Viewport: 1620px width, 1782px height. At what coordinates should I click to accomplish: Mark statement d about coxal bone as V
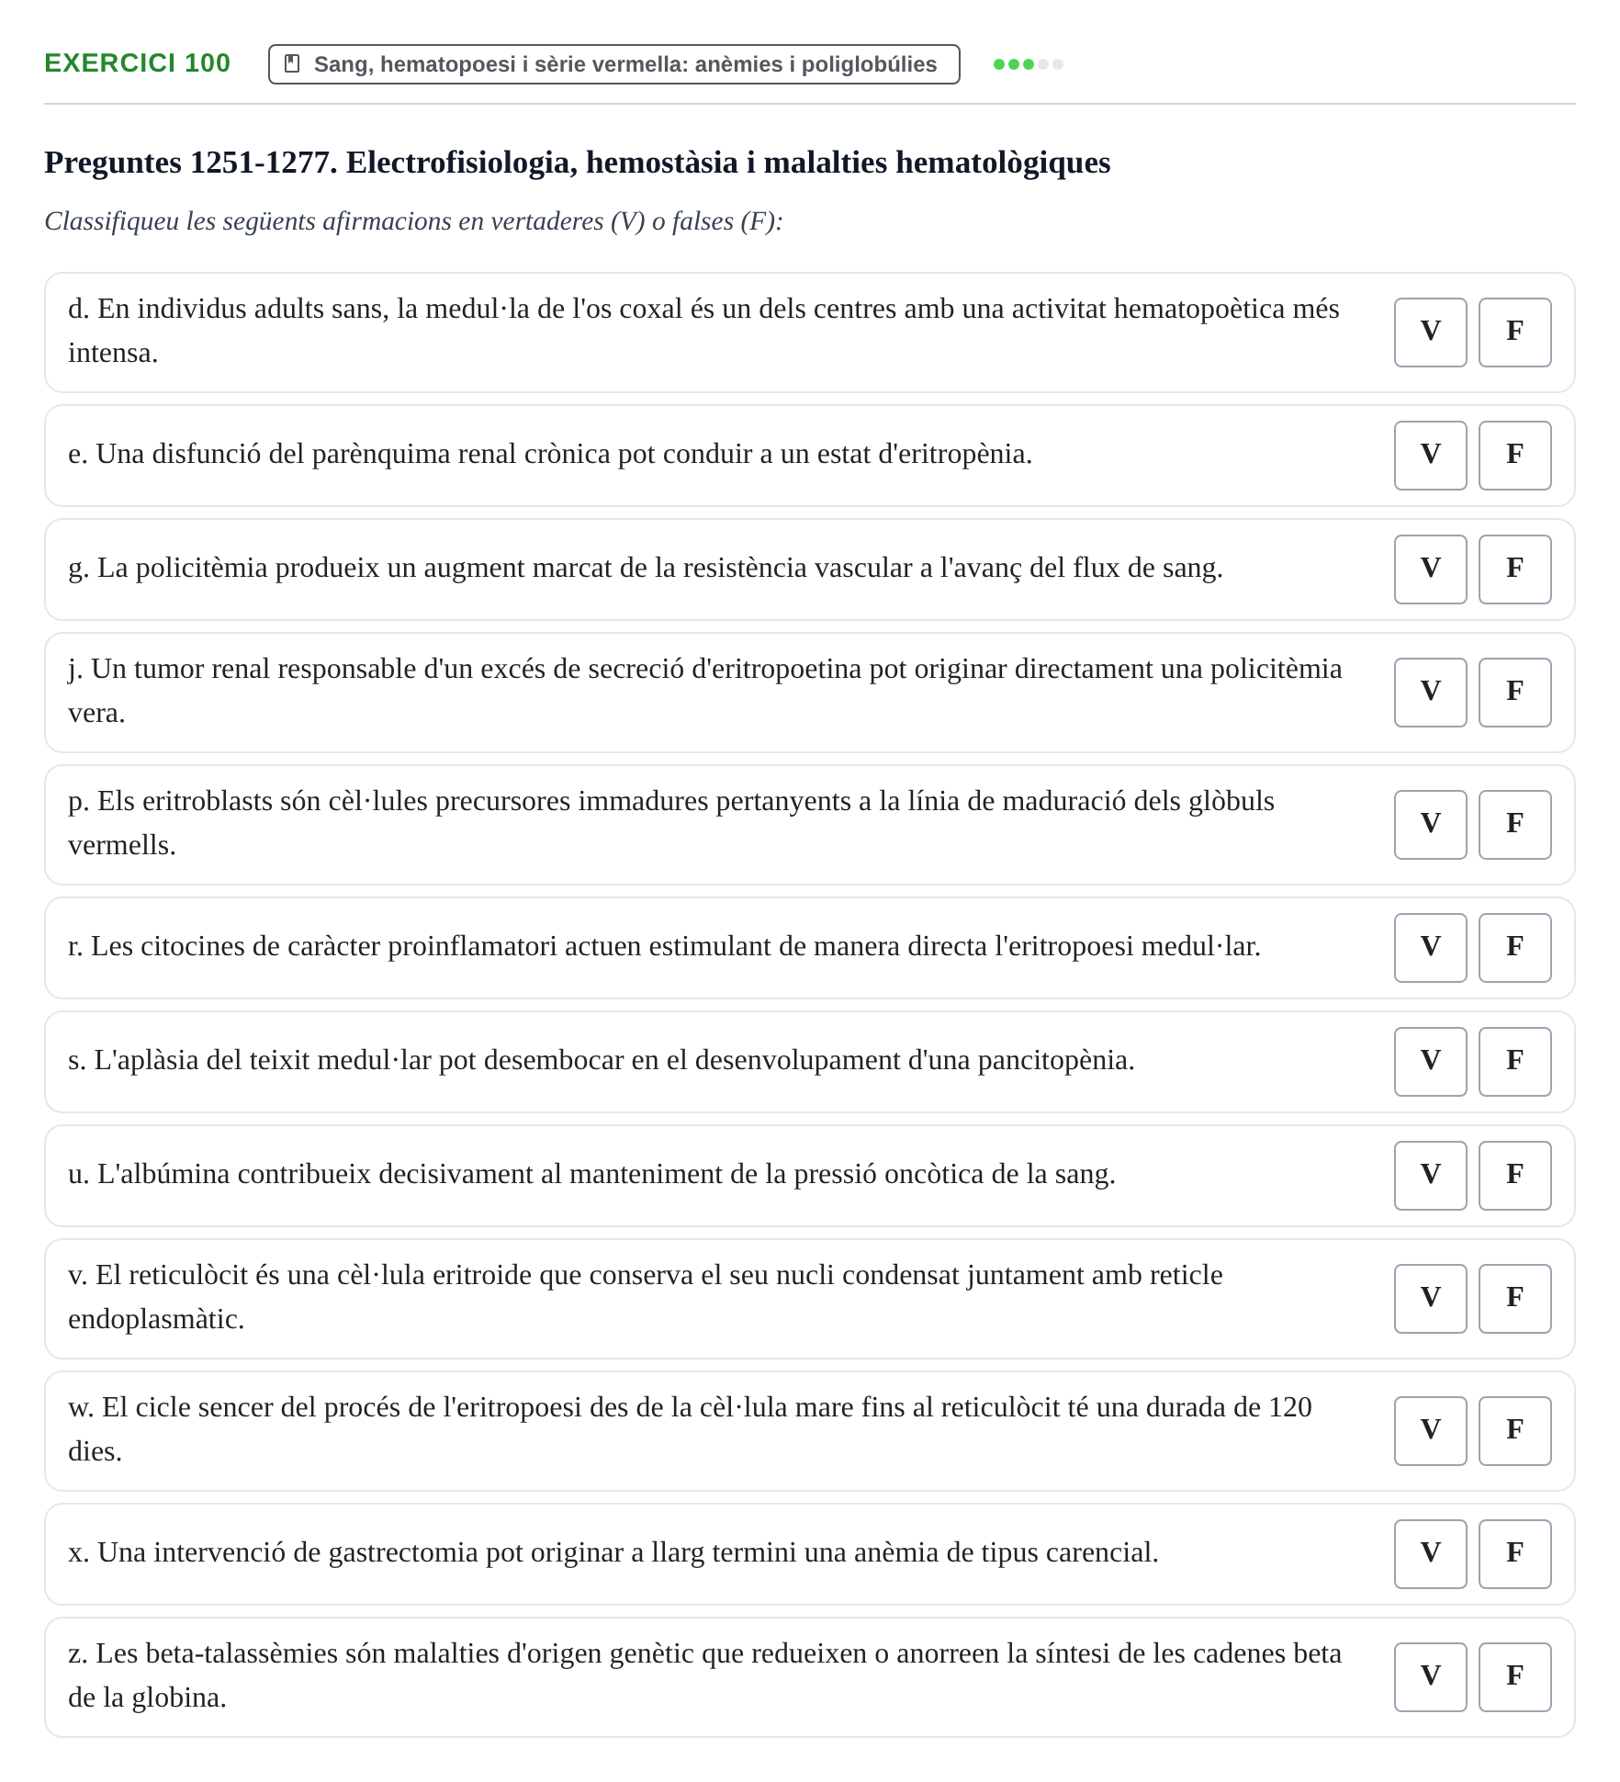coord(1430,333)
